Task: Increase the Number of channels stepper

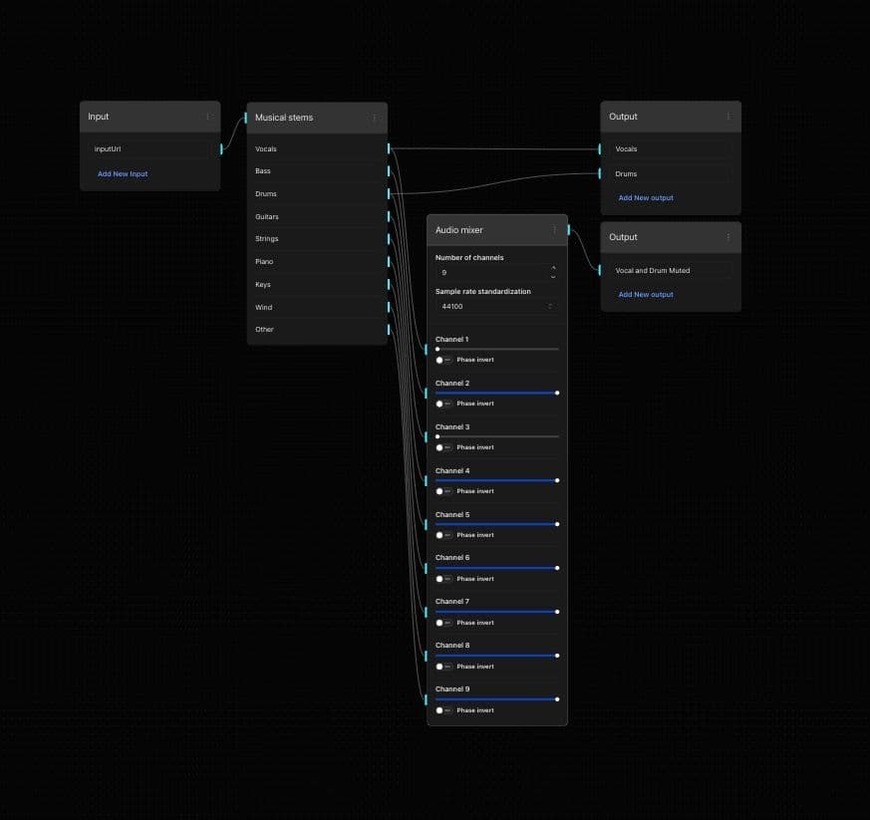Action: [553, 268]
